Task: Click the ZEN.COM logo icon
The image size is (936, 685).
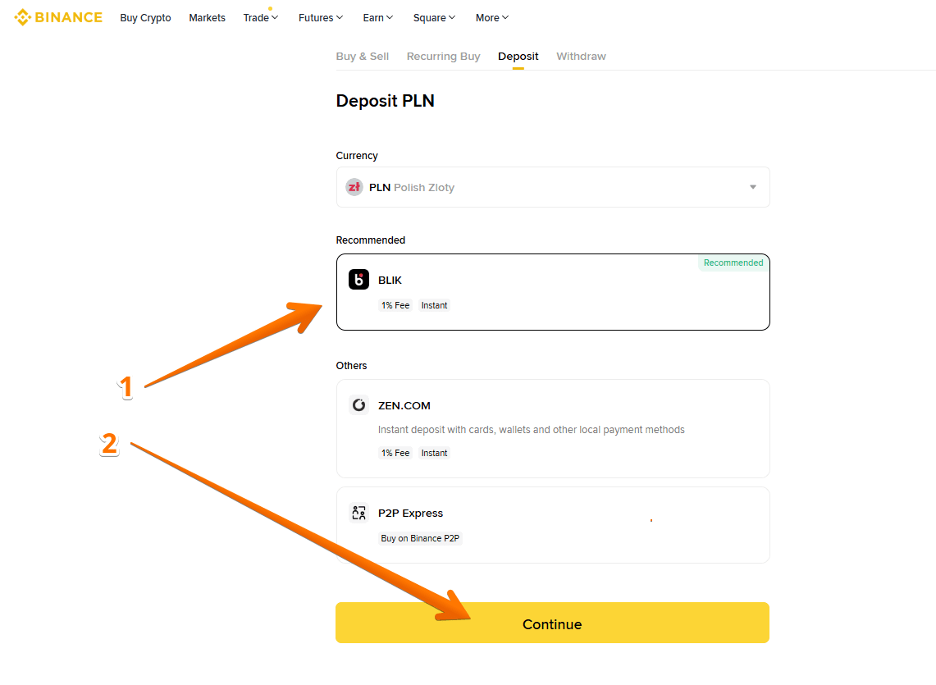Action: coord(358,405)
